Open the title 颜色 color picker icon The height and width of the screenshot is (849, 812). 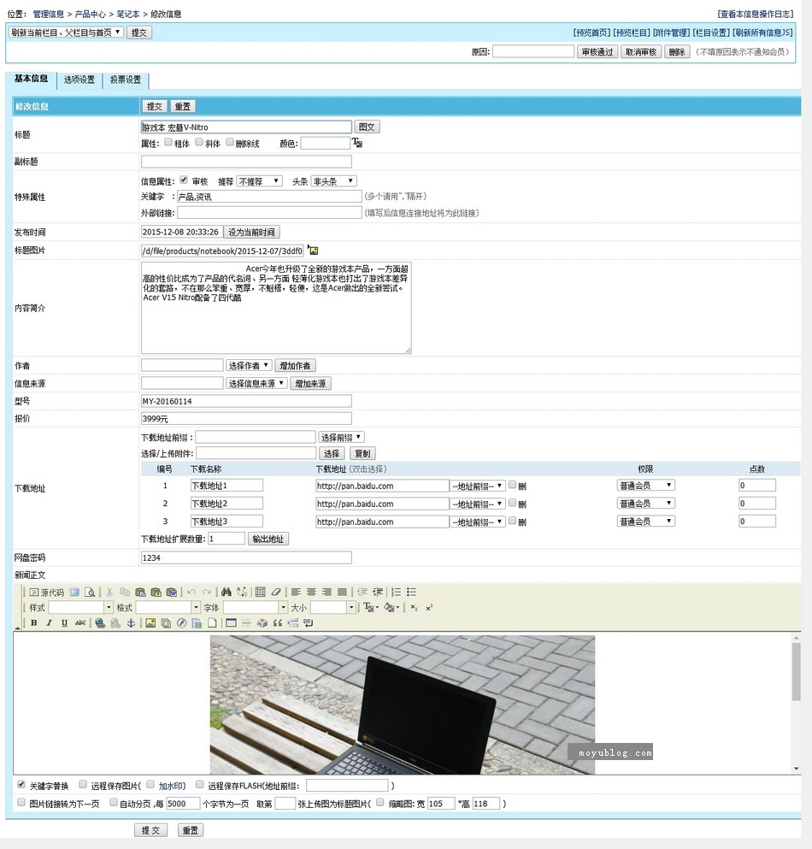357,143
